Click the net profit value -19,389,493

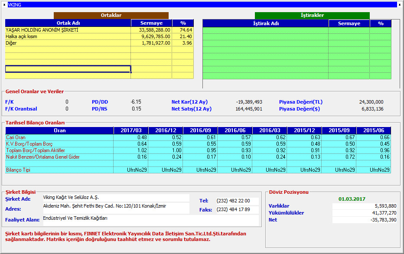click(x=249, y=102)
